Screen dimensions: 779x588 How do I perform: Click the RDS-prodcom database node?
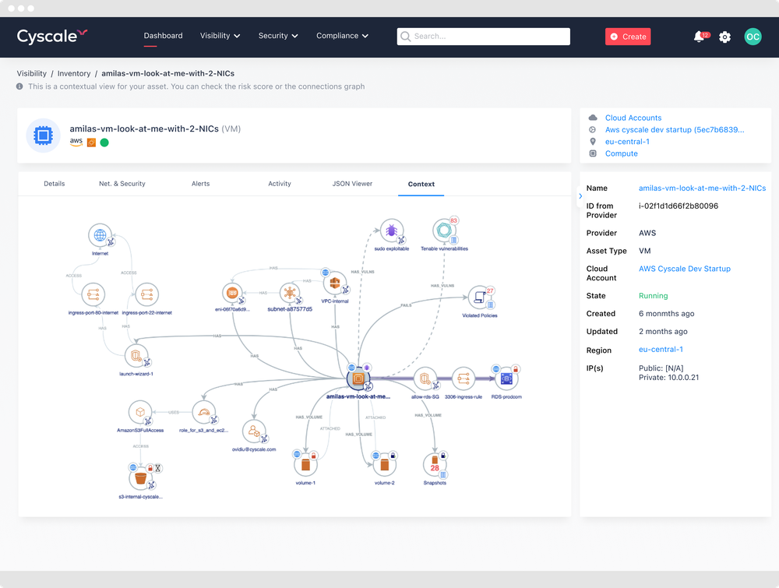click(x=506, y=377)
